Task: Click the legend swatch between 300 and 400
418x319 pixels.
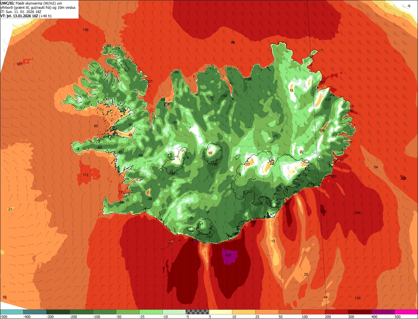Action: (x=360, y=311)
